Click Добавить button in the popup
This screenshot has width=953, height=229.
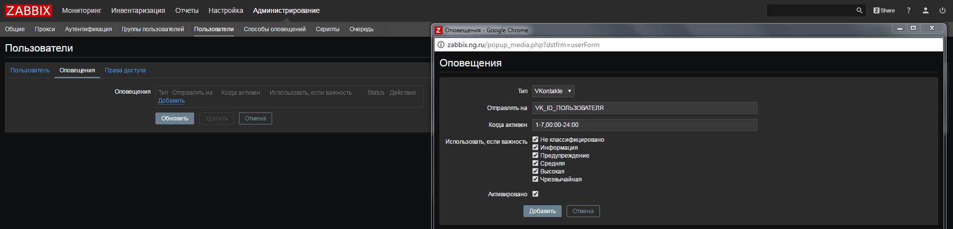tap(542, 211)
